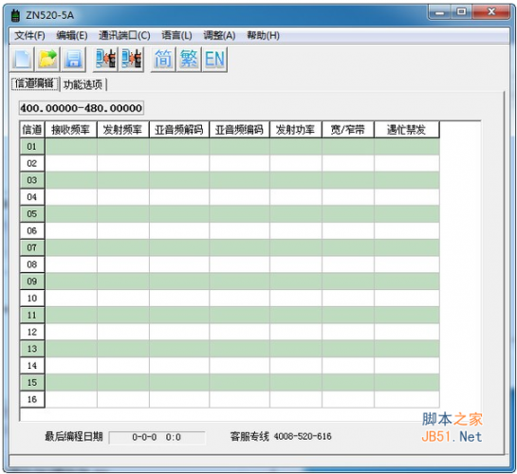Save using the floppy disk icon
Viewport: 517px width, 474px height.
tap(74, 60)
